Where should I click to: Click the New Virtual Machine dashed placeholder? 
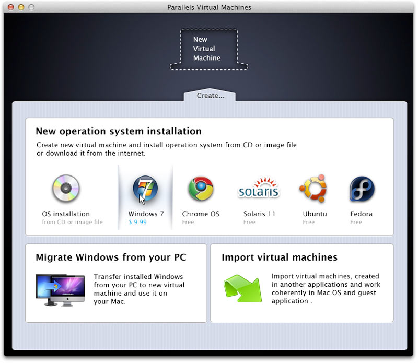pos(208,49)
